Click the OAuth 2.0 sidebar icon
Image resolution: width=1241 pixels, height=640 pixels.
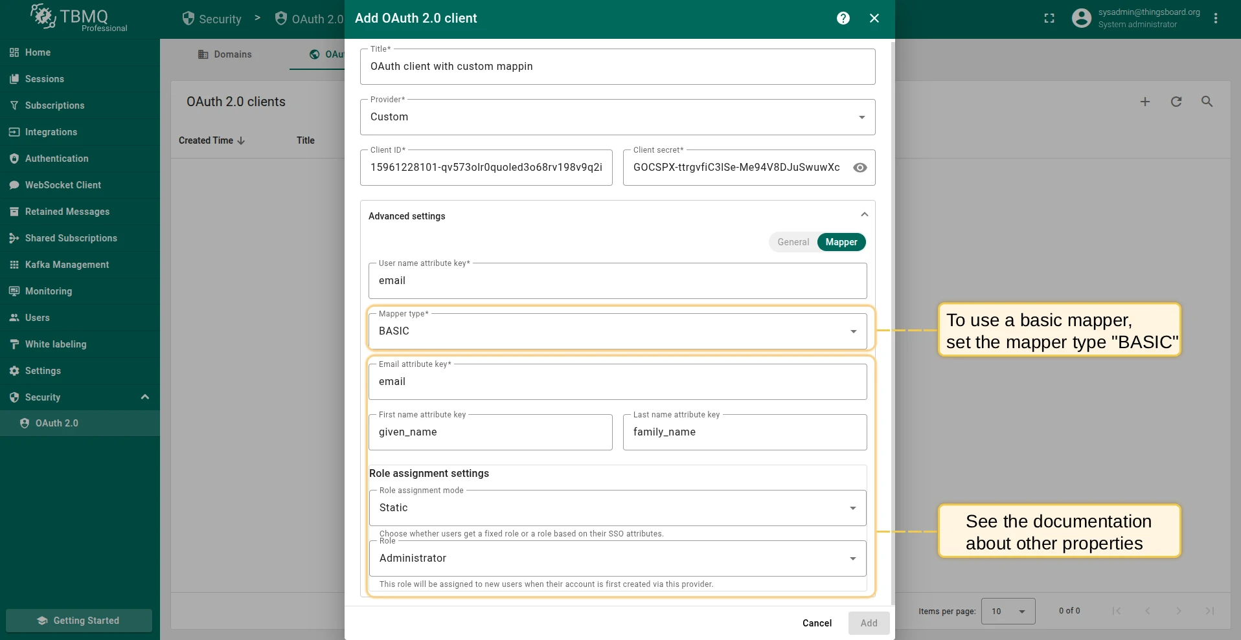tap(25, 423)
